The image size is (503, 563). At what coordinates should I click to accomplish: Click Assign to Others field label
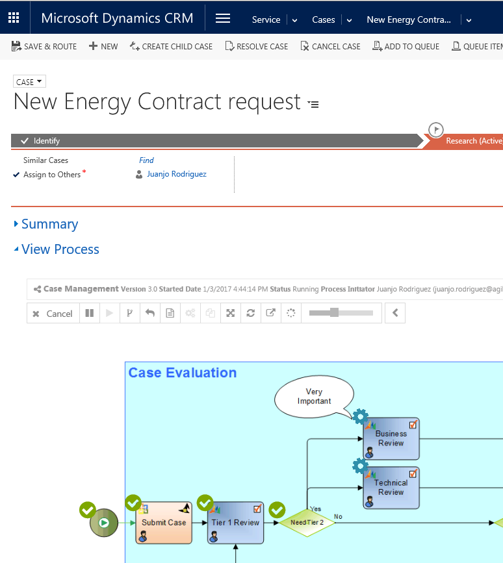click(x=52, y=175)
